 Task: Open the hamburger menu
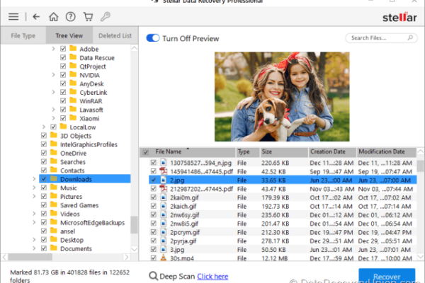point(13,16)
